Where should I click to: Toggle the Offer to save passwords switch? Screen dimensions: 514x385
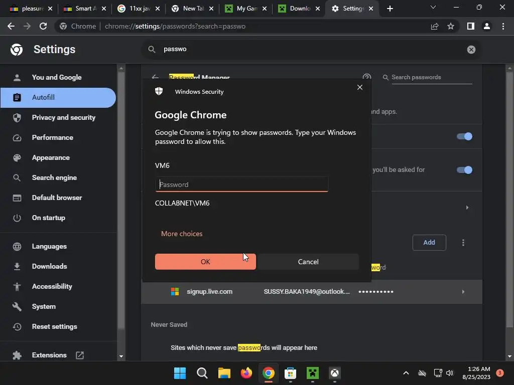tap(464, 136)
